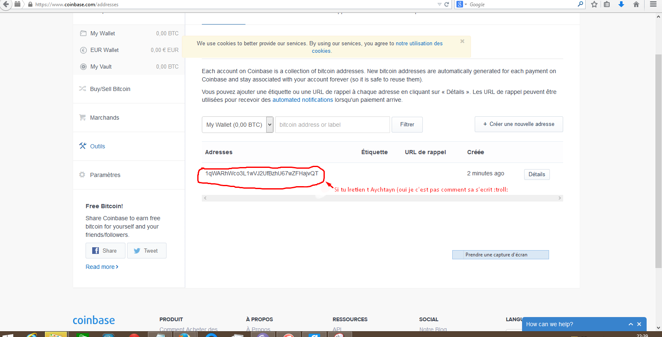Click the Outils tools icon

coord(83,146)
